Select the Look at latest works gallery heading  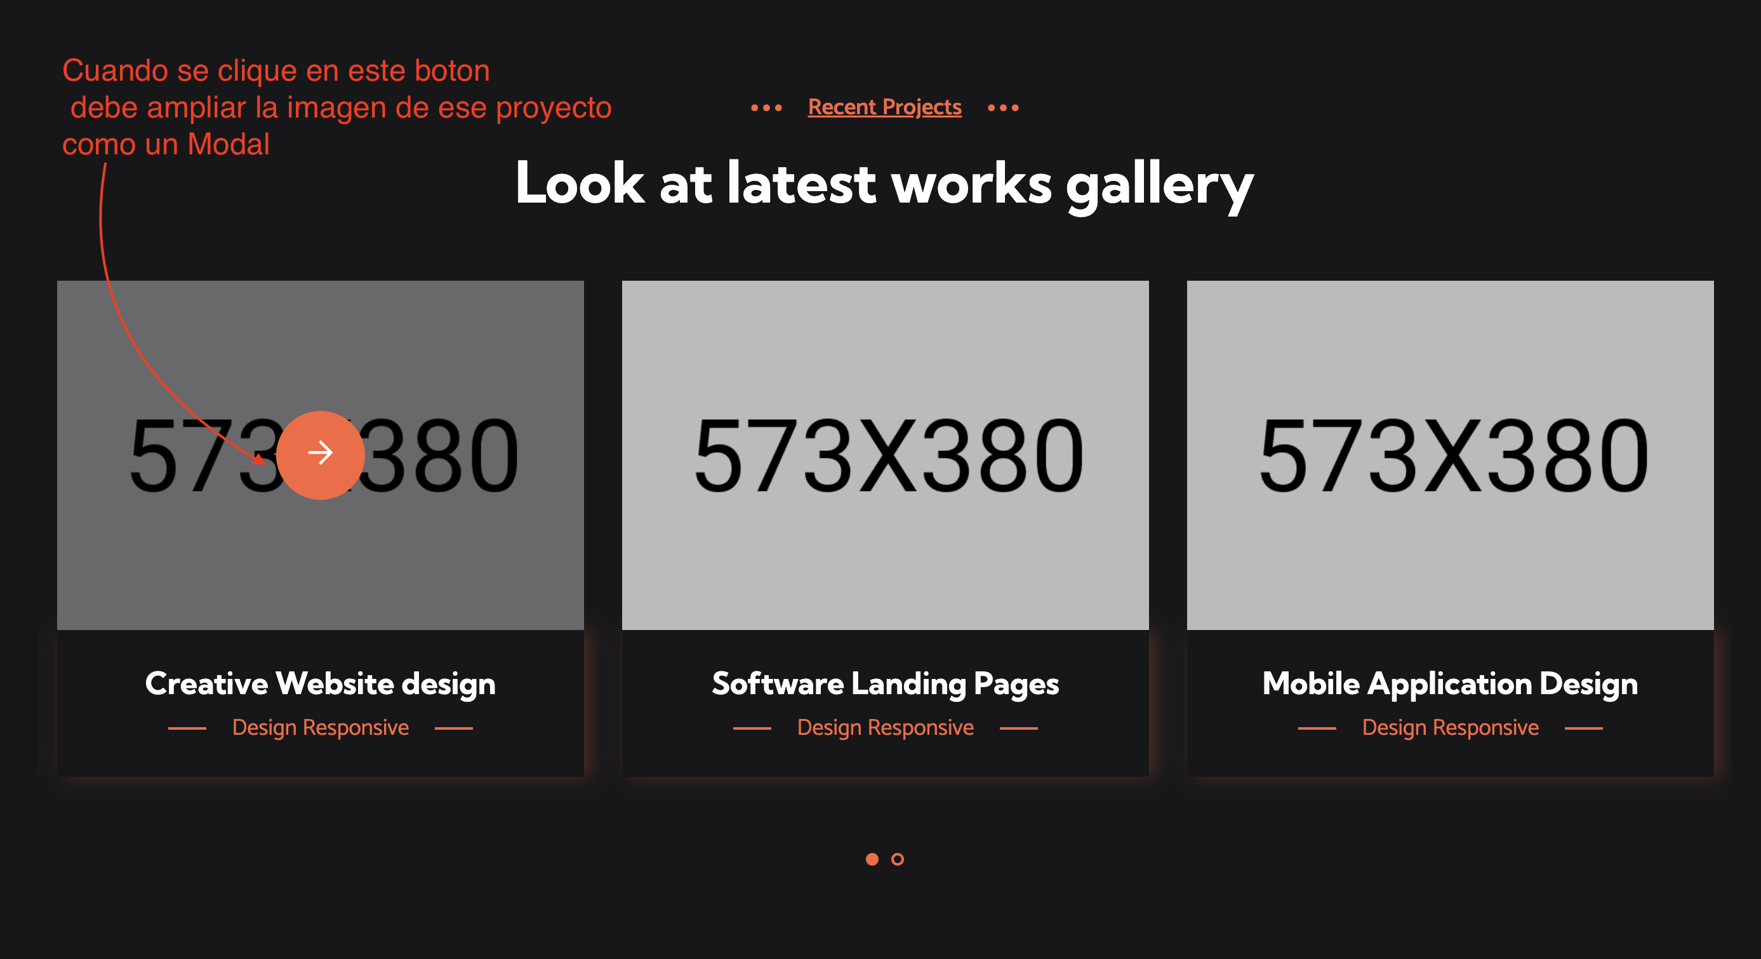pyautogui.click(x=884, y=184)
